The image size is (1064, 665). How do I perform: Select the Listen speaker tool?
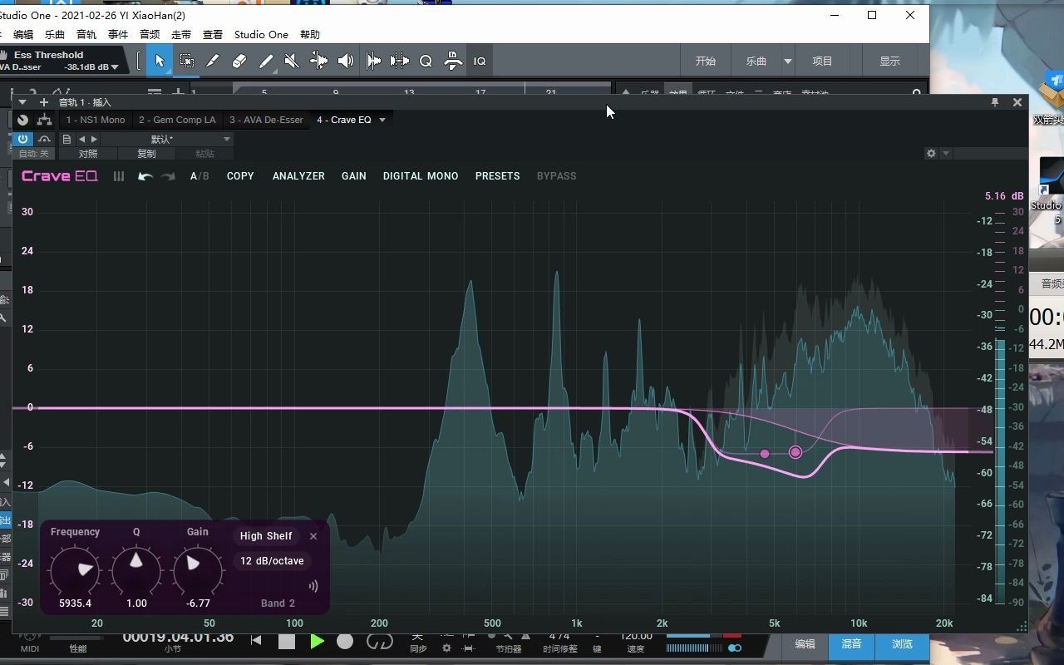click(x=346, y=61)
